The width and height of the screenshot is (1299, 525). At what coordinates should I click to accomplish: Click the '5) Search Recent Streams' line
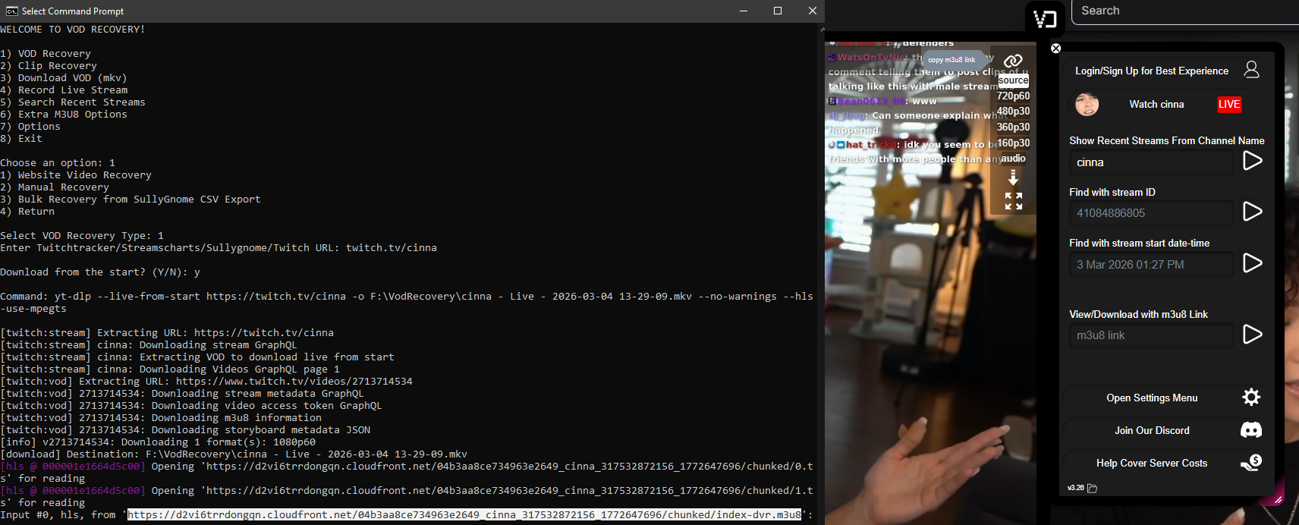pyautogui.click(x=73, y=102)
